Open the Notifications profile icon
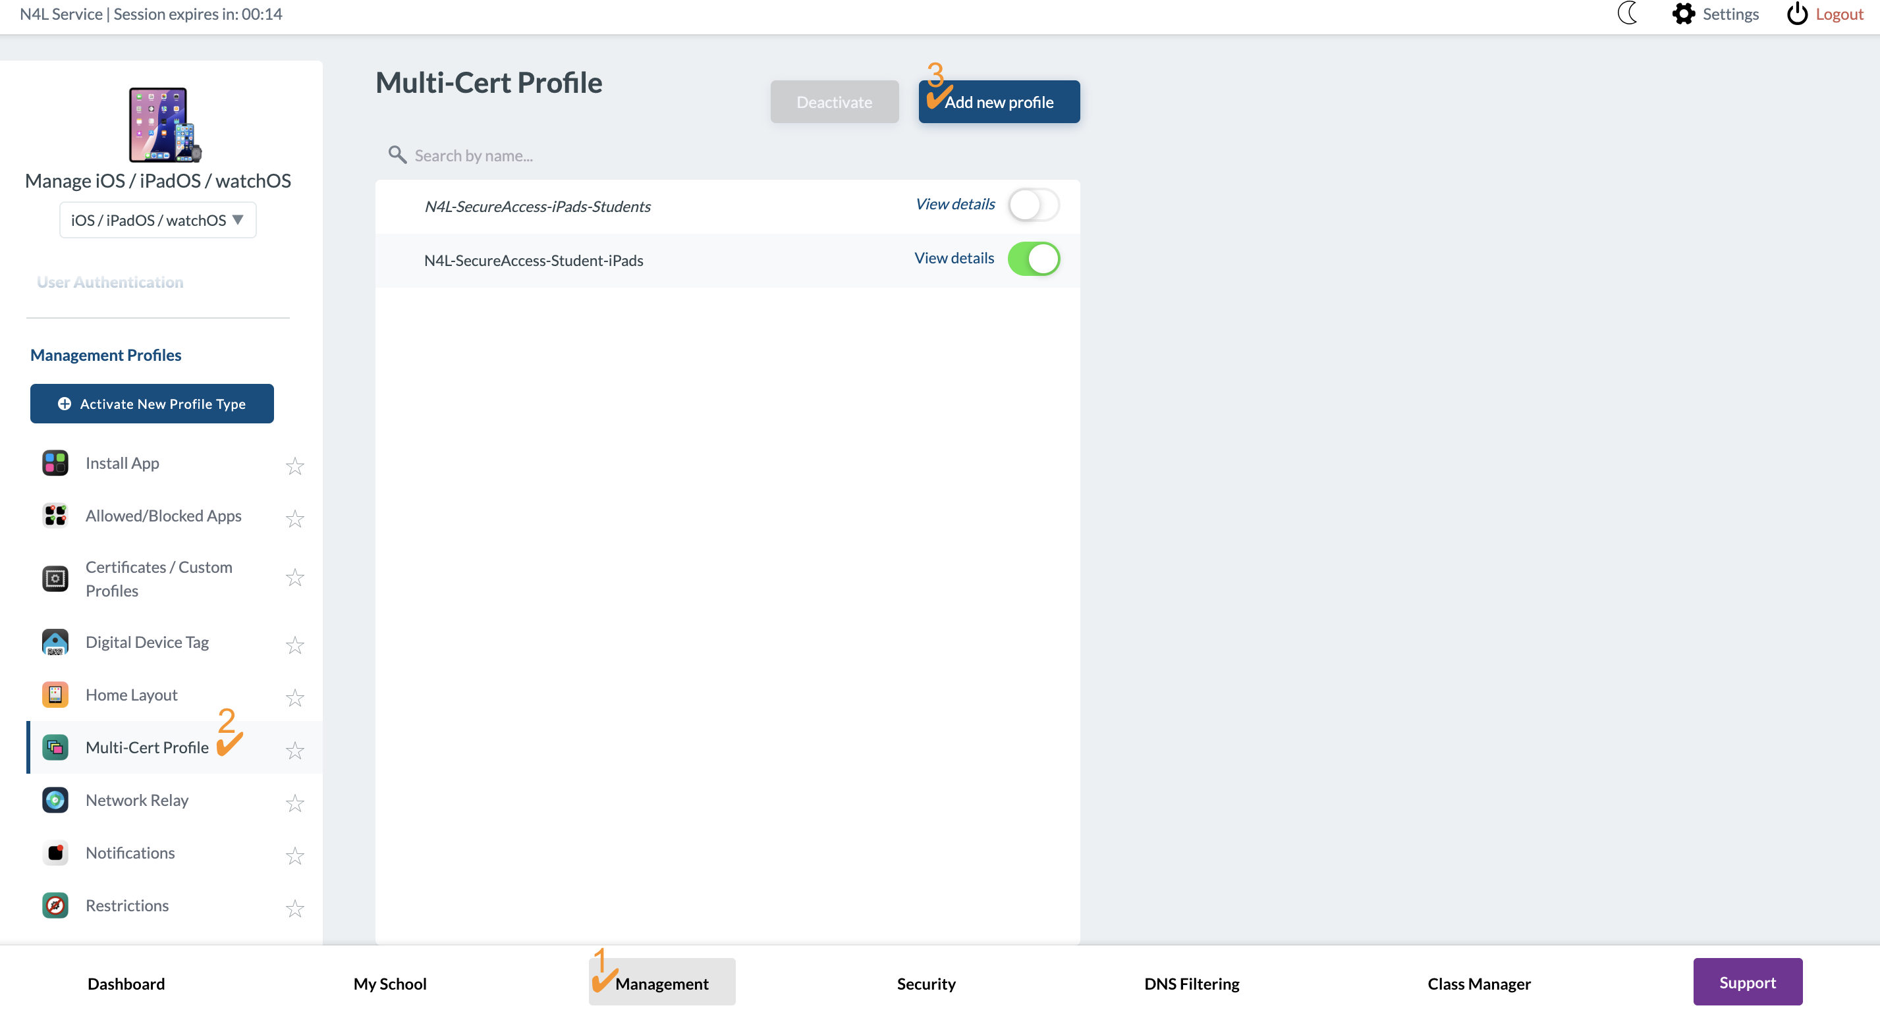Screen dimensions: 1880x1014 tap(55, 852)
